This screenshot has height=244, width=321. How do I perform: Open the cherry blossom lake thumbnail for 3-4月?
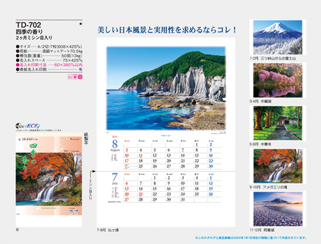pos(277,80)
